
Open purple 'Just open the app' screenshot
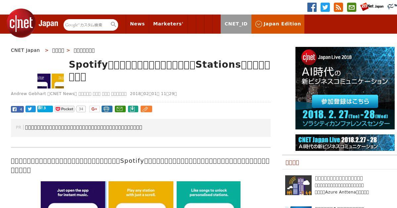73,194
